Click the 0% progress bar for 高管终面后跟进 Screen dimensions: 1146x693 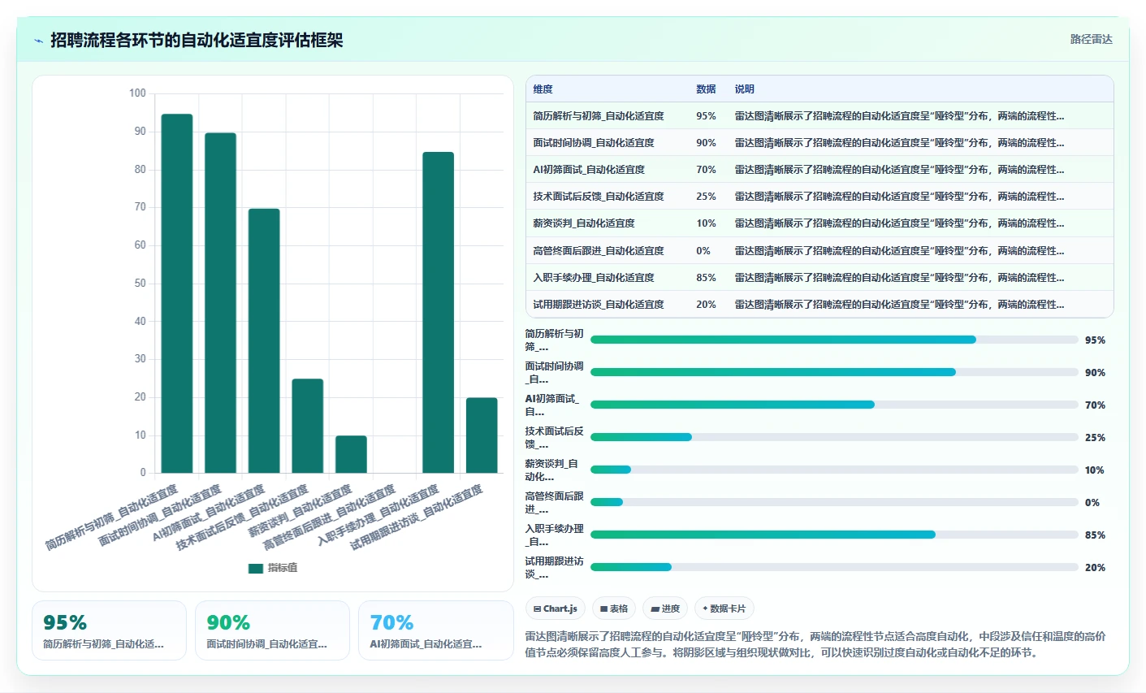click(x=834, y=502)
